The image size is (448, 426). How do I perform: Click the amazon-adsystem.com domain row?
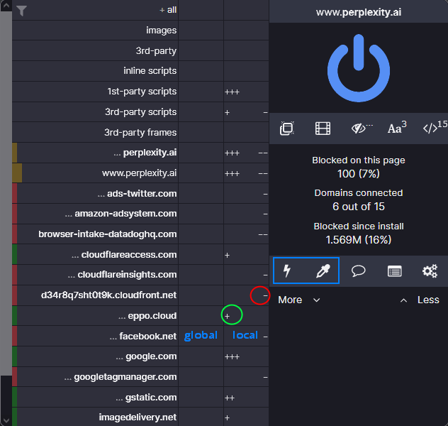pos(95,214)
